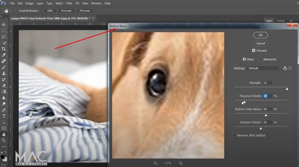Choose the Advanced mode radio button
Image resolution: width=299 pixels, height=167 pixels.
(x=260, y=59)
